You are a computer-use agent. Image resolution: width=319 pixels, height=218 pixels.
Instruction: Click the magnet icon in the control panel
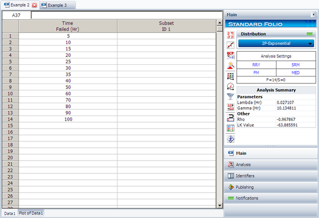click(x=230, y=117)
